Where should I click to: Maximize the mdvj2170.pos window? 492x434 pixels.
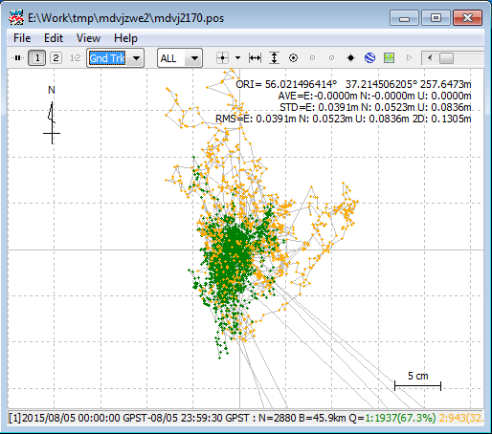436,18
